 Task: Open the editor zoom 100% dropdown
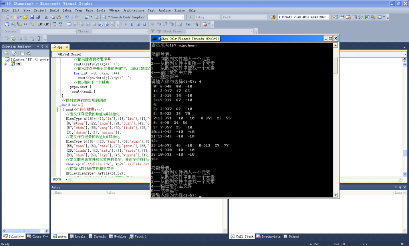click(x=66, y=179)
